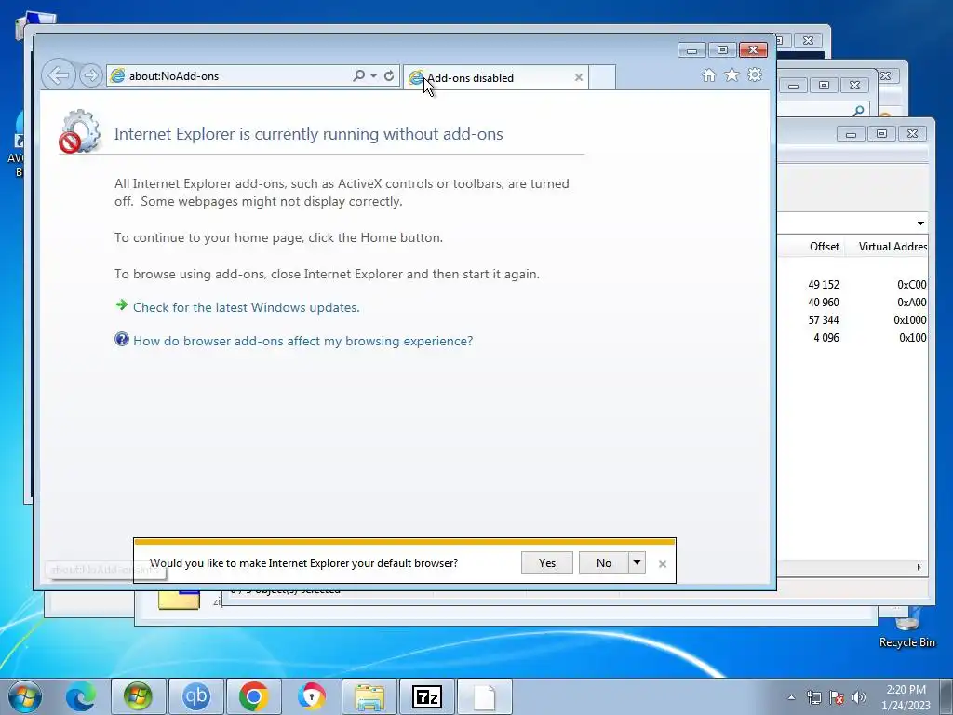Open the colorful keyhole browser taskbar icon
Viewport: 953px width, 715px height.
(x=311, y=696)
